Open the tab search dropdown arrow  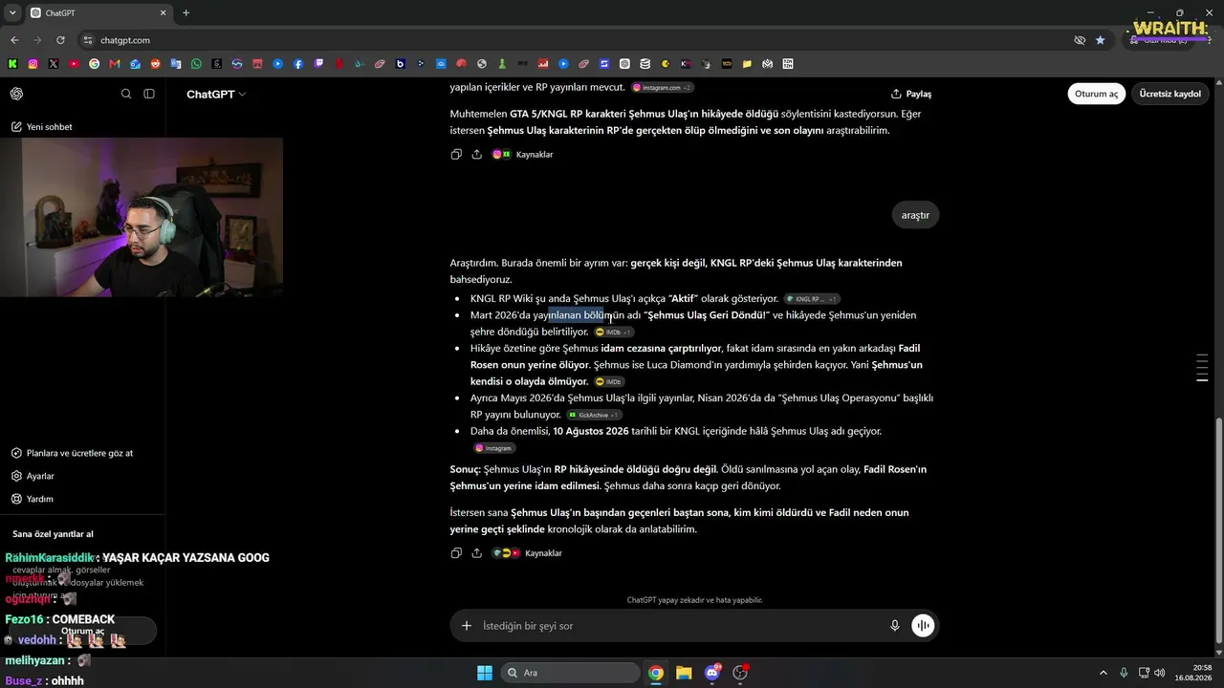click(x=11, y=13)
